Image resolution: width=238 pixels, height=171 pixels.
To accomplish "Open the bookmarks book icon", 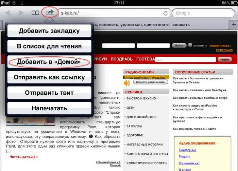I will pyautogui.click(x=35, y=13).
